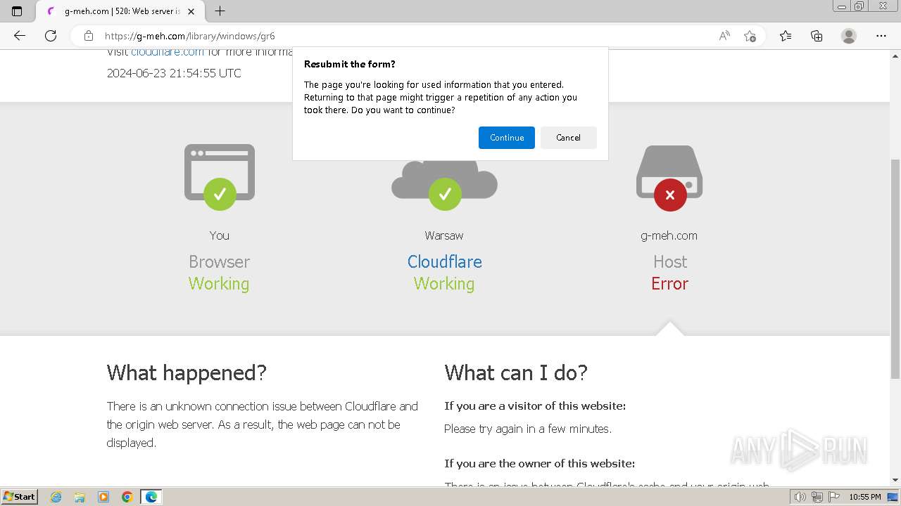Click the Continue button in the dialog

coord(507,138)
